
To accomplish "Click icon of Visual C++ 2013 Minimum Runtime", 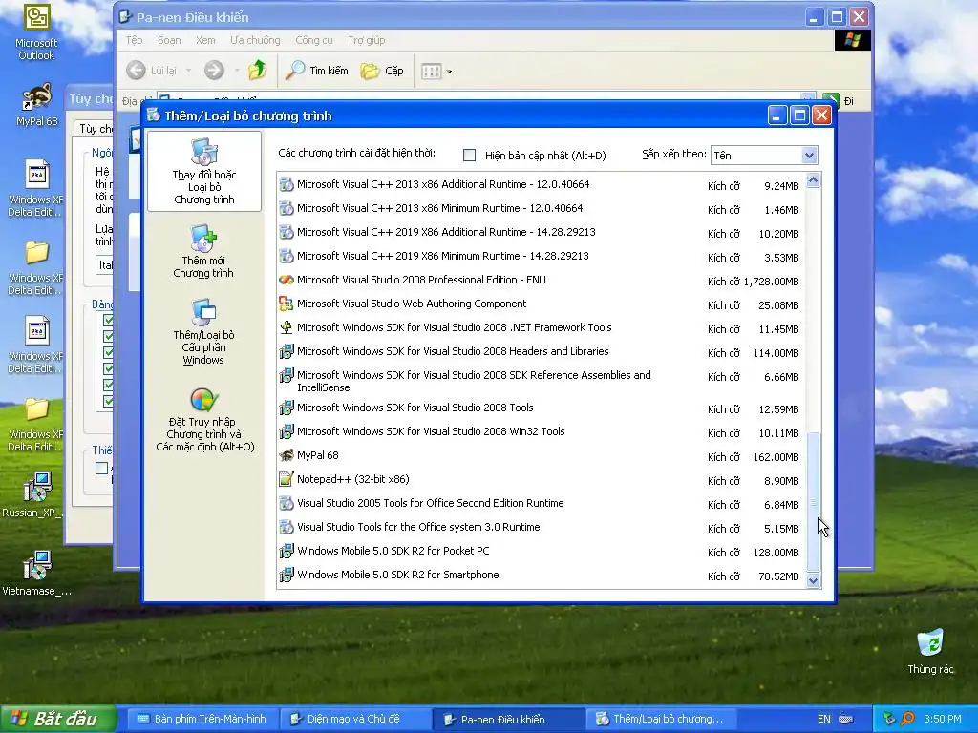I will [x=287, y=208].
